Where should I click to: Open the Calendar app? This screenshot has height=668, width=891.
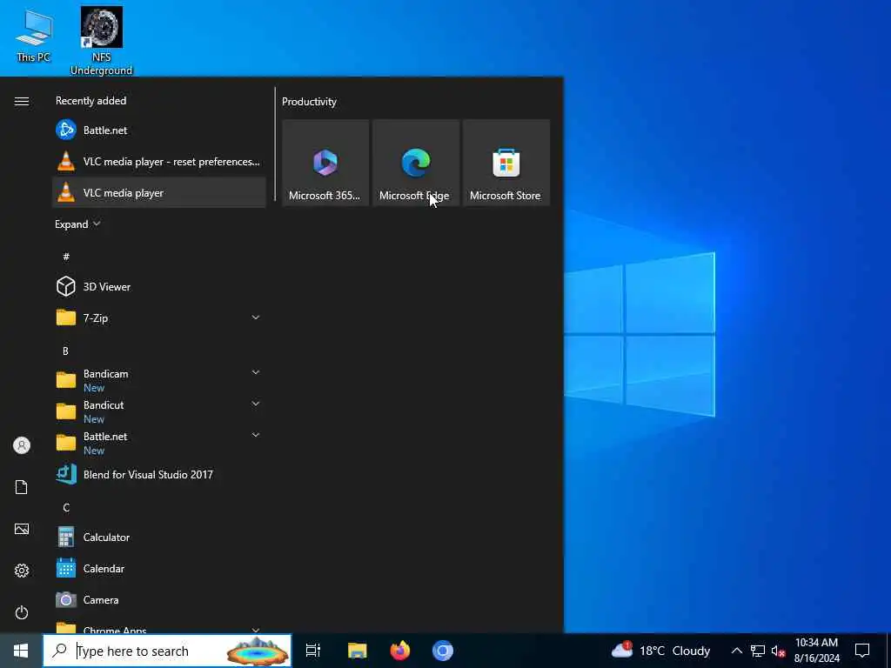point(158,568)
